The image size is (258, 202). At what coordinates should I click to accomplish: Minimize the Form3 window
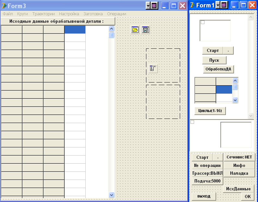coord(165,6)
